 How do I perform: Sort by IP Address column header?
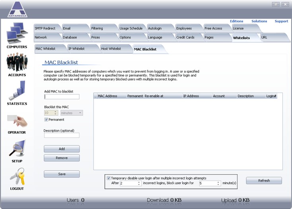click(x=197, y=96)
